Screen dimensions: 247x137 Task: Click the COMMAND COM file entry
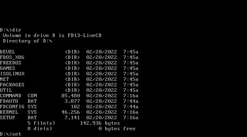pos(19,96)
